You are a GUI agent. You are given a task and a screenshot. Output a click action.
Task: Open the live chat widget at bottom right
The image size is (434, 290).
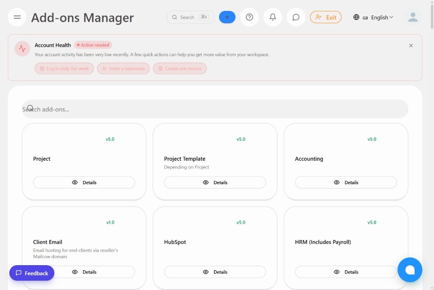point(410,269)
